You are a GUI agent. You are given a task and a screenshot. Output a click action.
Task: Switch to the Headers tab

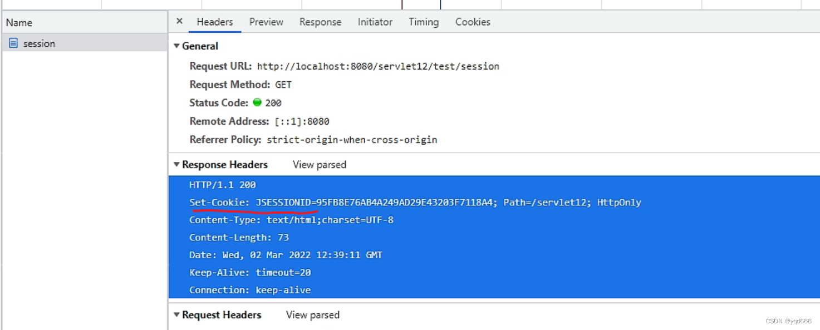pyautogui.click(x=214, y=22)
